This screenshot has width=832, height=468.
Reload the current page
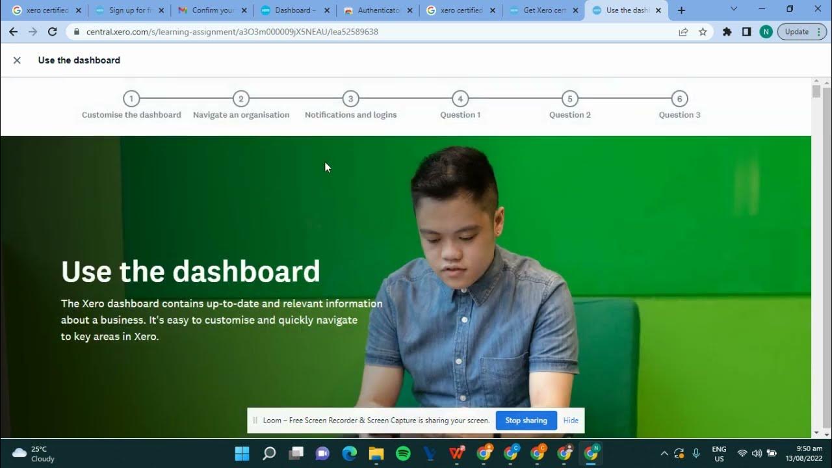click(53, 31)
